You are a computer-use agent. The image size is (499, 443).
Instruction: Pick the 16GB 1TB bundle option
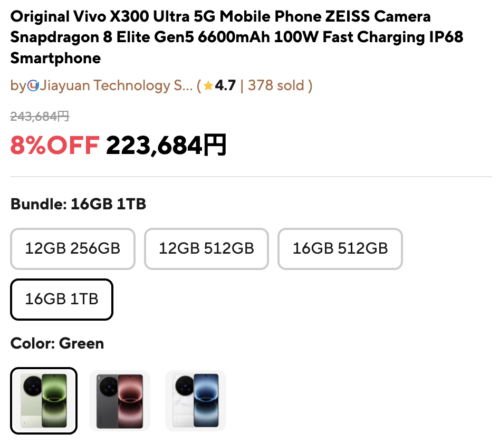point(62,300)
